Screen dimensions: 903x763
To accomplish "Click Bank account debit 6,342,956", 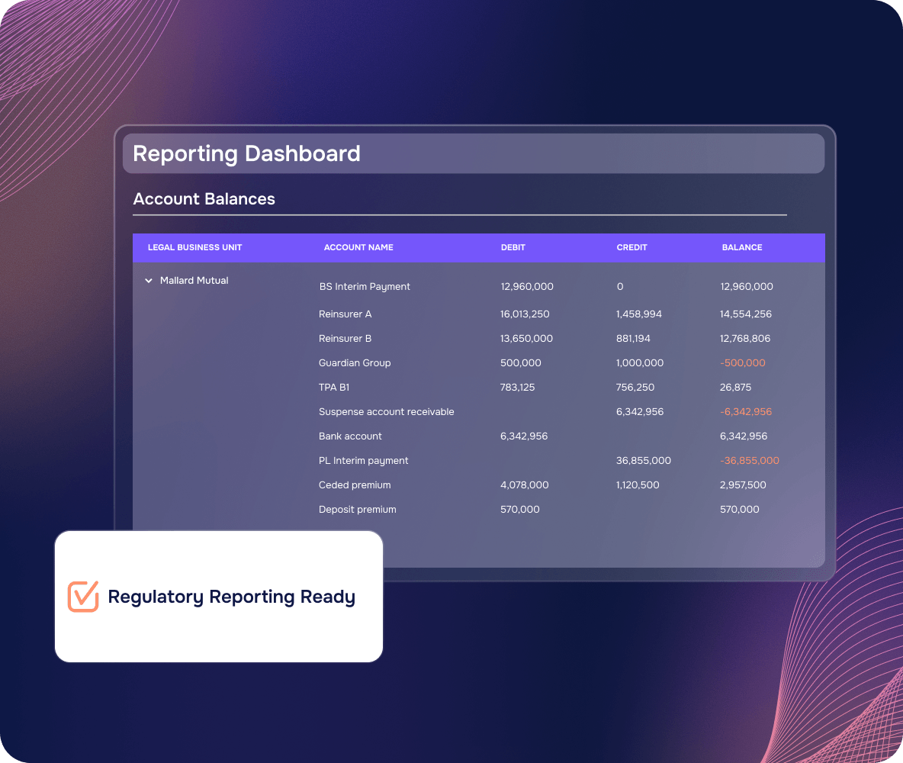I will pyautogui.click(x=524, y=436).
